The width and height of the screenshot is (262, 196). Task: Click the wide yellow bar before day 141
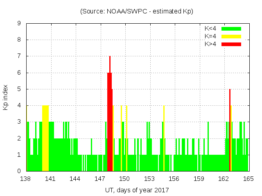(45, 138)
